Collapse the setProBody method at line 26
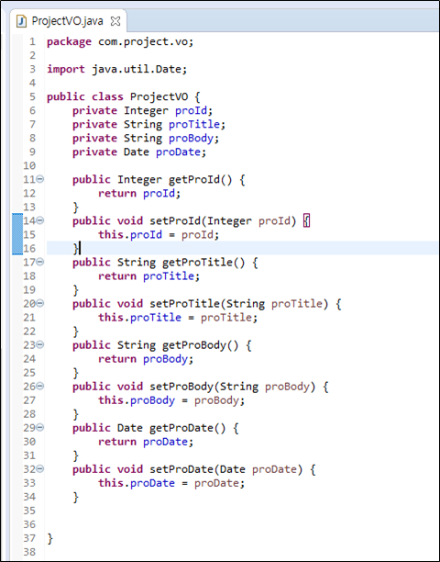Viewport: 440px width, 562px height. (40, 386)
